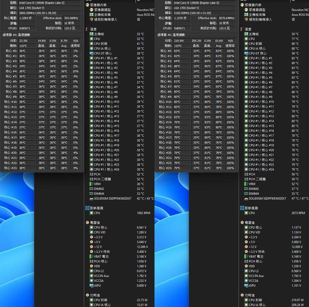This screenshot has height=307, width=309.
Task: Click the SOLIDIGM drive icon at 47 °C / 47 °C
Action: pyautogui.click(x=246, y=199)
